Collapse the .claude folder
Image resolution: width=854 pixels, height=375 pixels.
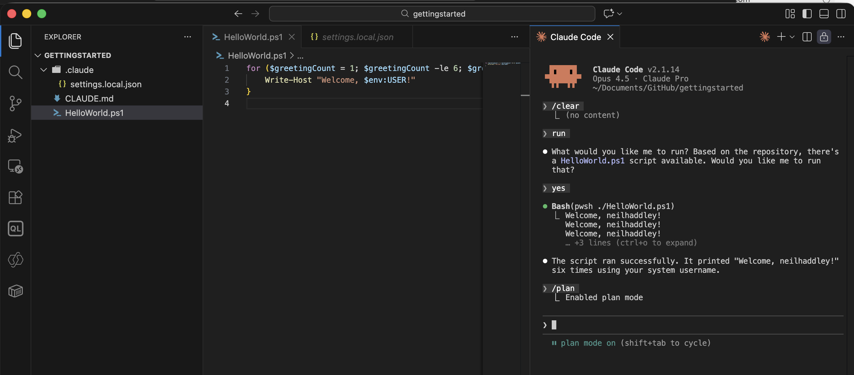click(x=43, y=70)
